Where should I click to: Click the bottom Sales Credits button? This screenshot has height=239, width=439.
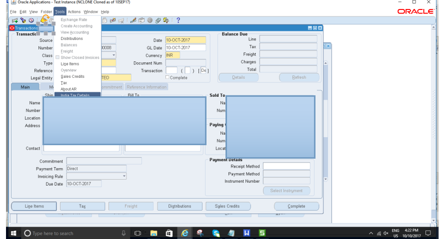[x=227, y=206]
